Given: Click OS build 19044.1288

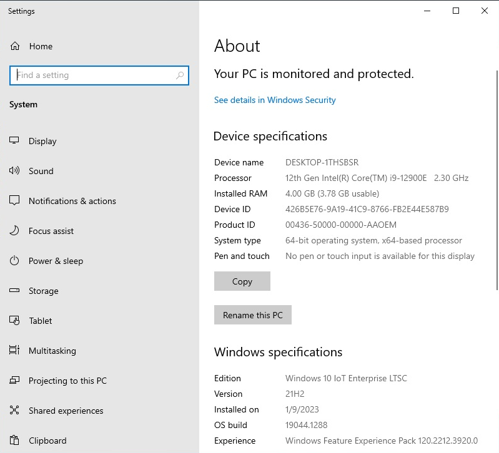Looking at the screenshot, I should click(x=306, y=425).
